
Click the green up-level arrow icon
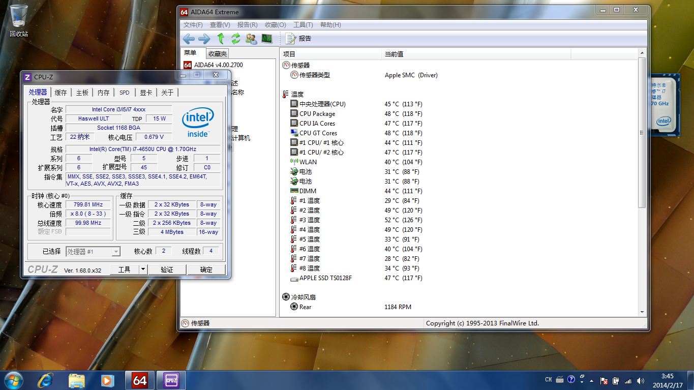pyautogui.click(x=221, y=39)
